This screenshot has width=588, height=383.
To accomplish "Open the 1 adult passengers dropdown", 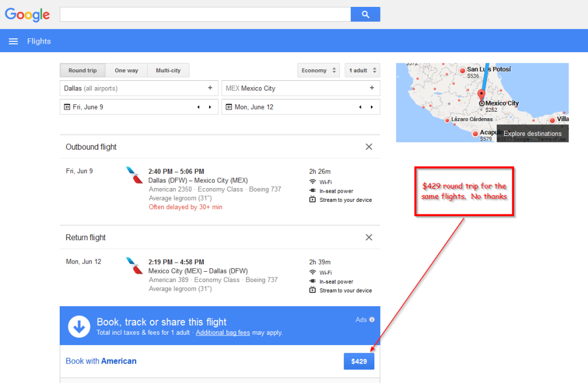I will (x=362, y=71).
